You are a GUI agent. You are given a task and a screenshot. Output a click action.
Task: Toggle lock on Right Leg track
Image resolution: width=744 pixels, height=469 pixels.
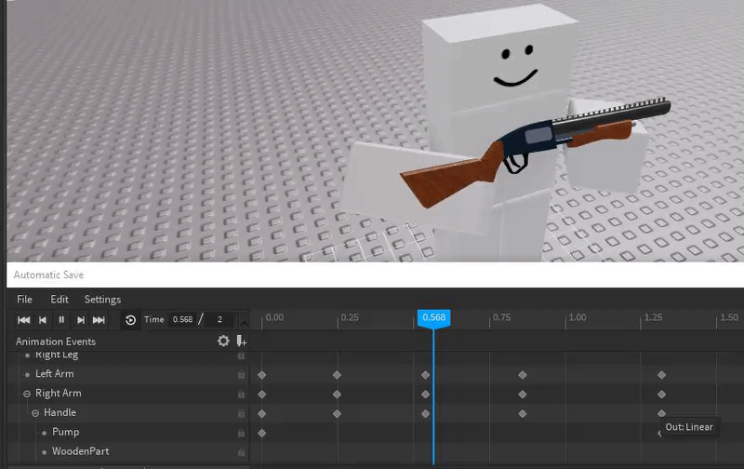coord(241,355)
